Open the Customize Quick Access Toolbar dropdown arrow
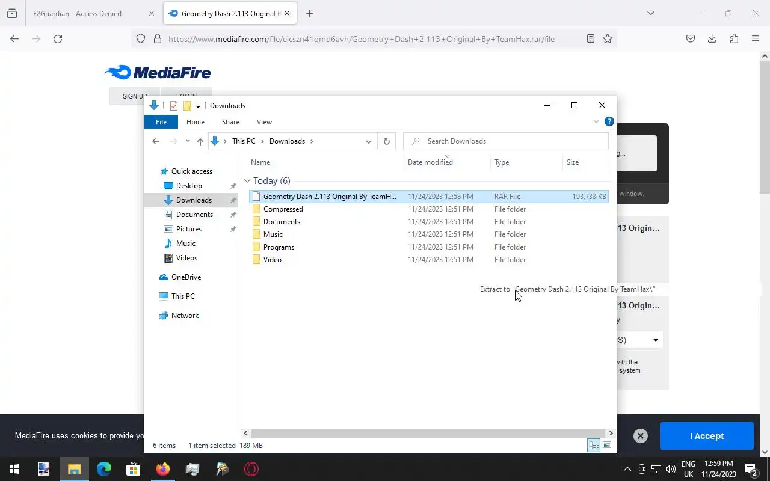Screen dimensions: 770x481 coord(198,106)
